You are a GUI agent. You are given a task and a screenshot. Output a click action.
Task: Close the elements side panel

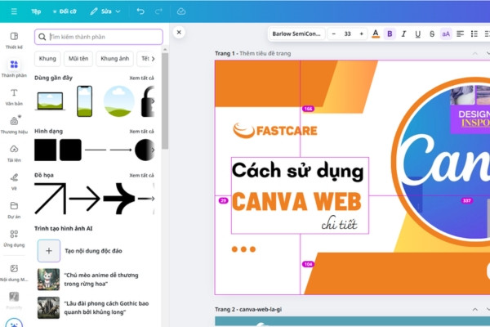click(x=179, y=32)
